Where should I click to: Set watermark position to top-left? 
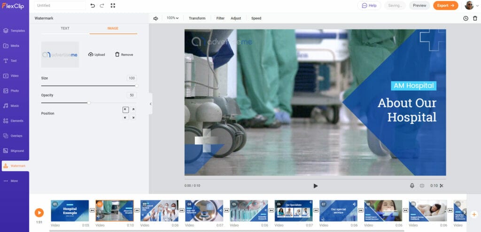click(x=125, y=110)
